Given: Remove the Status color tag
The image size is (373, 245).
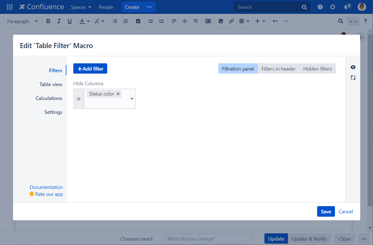Looking at the screenshot, I should pos(118,94).
